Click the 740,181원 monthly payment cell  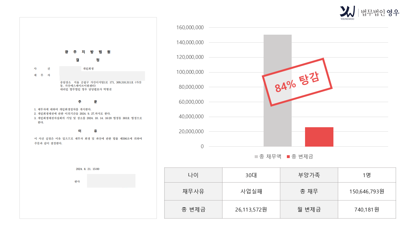367,210
